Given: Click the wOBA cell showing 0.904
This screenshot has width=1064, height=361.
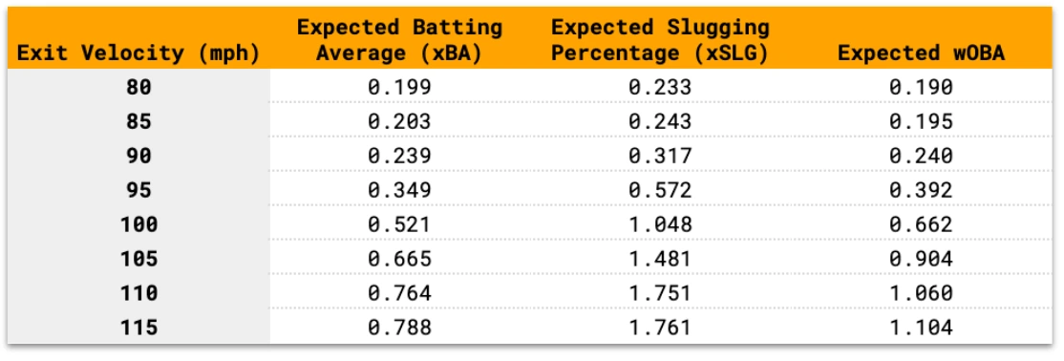Looking at the screenshot, I should (x=921, y=259).
